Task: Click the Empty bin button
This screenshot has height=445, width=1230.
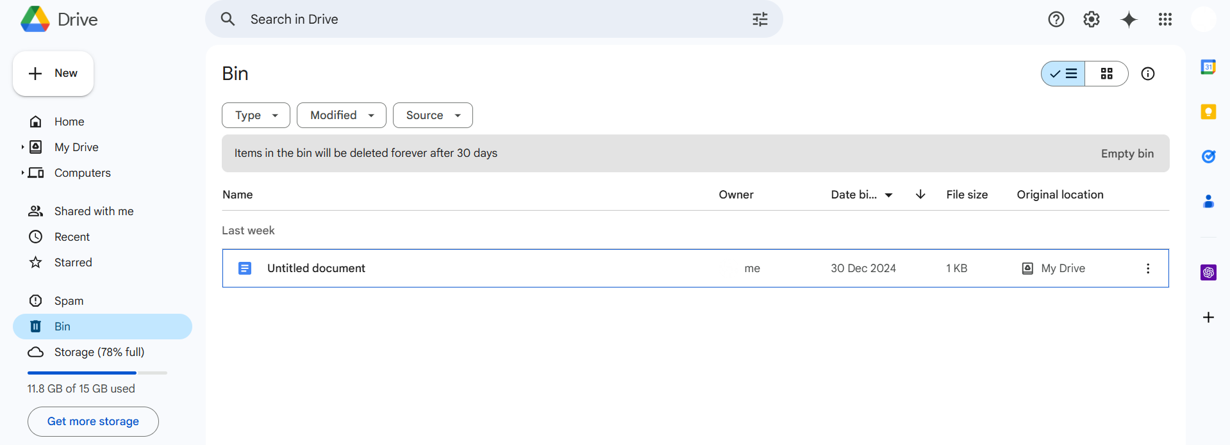Action: pyautogui.click(x=1127, y=154)
